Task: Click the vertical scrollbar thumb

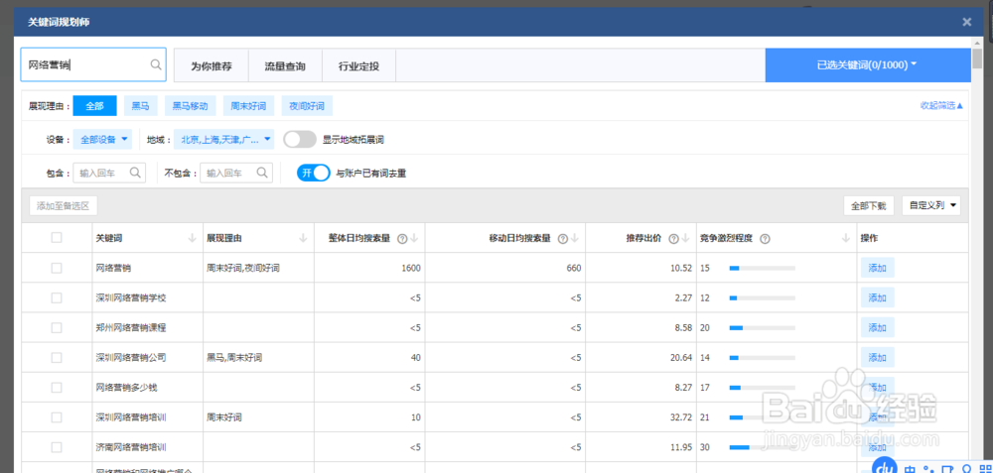Action: pyautogui.click(x=978, y=59)
